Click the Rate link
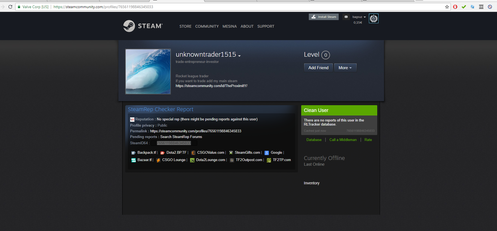Screen dimensions: 497x231 click(x=368, y=140)
